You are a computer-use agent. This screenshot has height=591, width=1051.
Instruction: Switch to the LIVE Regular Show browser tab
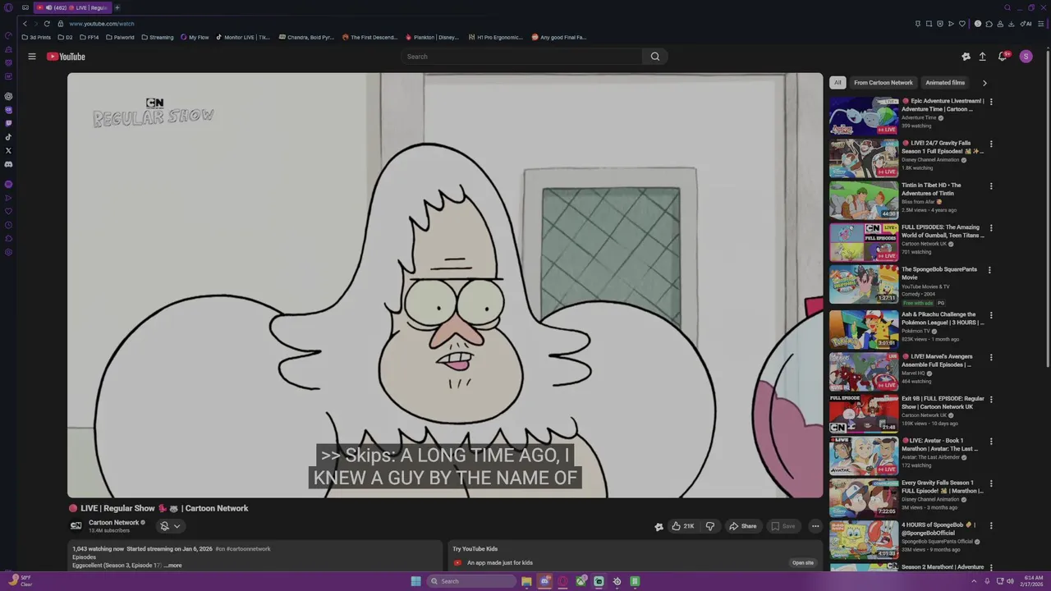click(72, 7)
